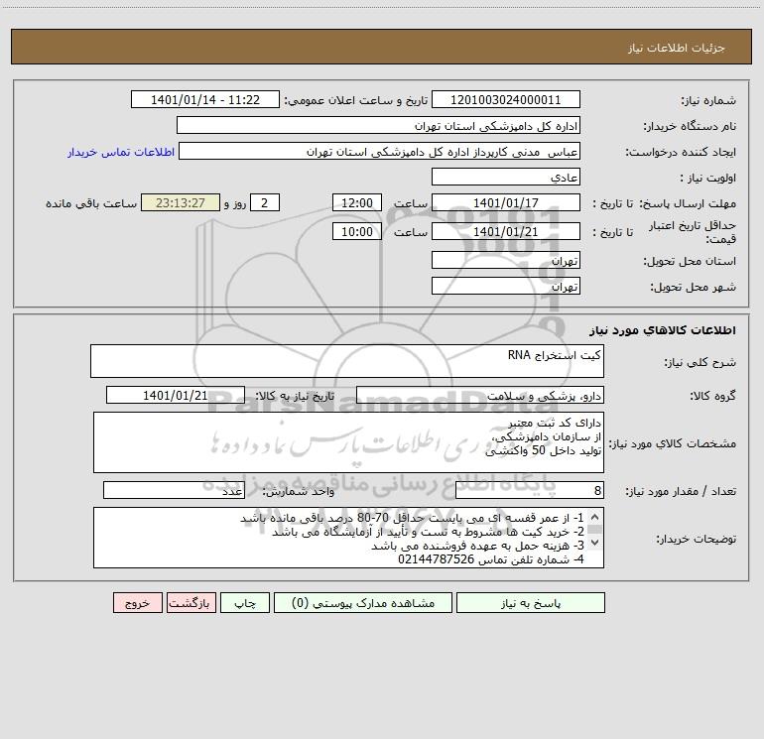764x739 pixels.
Task: Click the شهر محل تحویل field
Action: click(506, 286)
